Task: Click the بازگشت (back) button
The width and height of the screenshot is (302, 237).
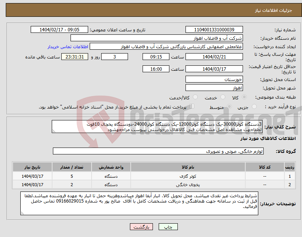Action: coord(141,227)
